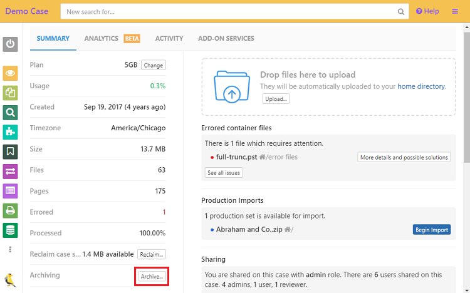Open the Add-on Services tab
The image size is (470, 293).
click(226, 38)
